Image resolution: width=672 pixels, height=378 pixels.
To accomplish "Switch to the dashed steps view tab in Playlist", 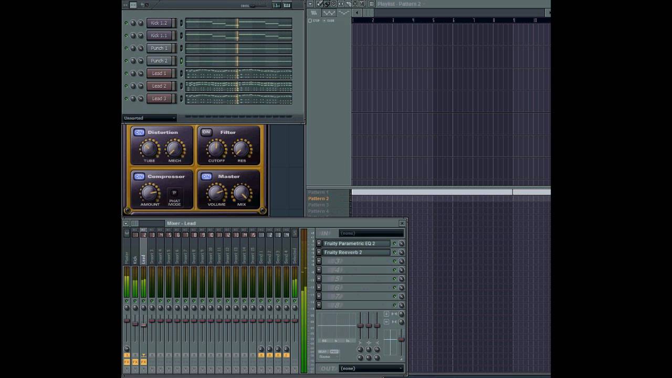I will point(344,13).
